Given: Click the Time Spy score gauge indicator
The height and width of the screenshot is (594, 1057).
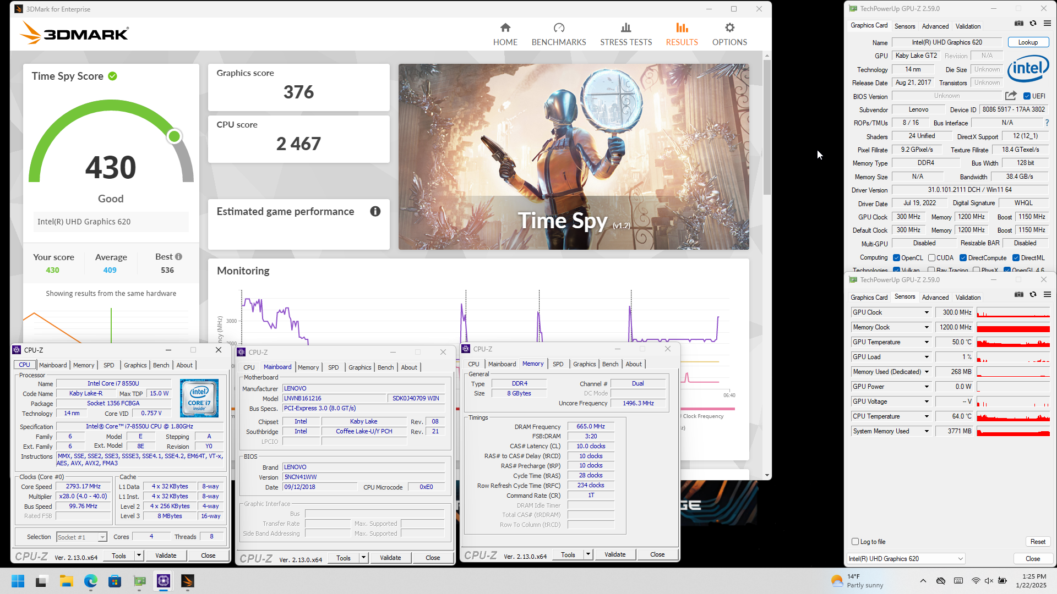Looking at the screenshot, I should pos(175,136).
